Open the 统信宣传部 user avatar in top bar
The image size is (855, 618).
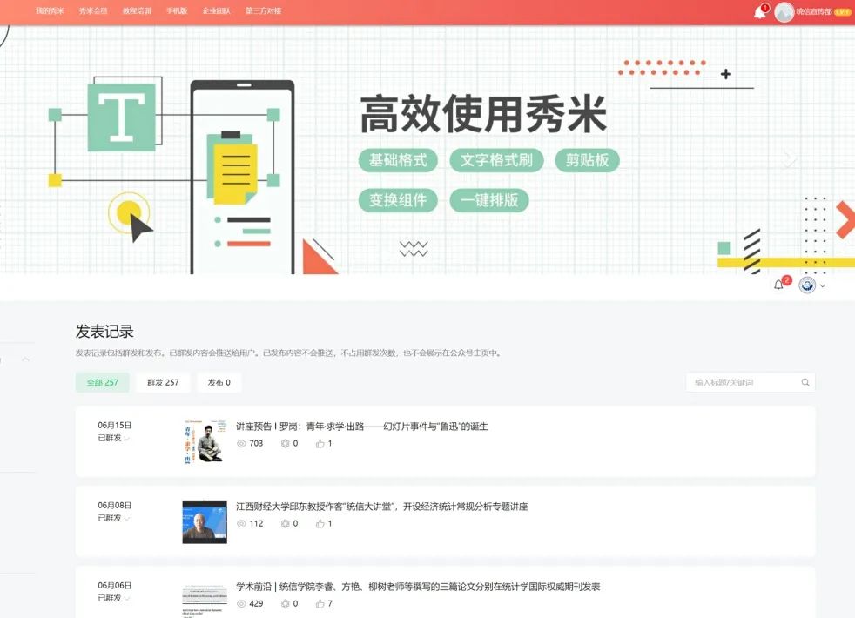pyautogui.click(x=784, y=12)
